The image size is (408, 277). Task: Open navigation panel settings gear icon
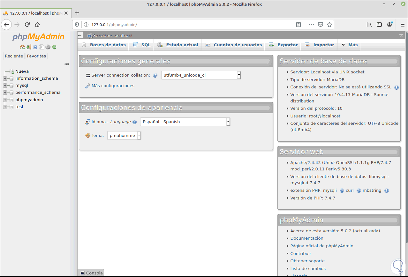[x=48, y=47]
